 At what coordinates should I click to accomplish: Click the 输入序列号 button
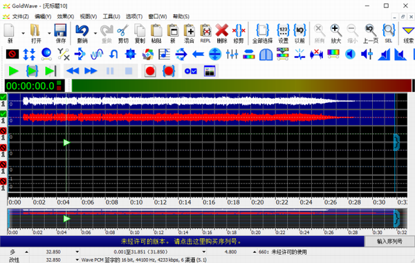(x=389, y=242)
